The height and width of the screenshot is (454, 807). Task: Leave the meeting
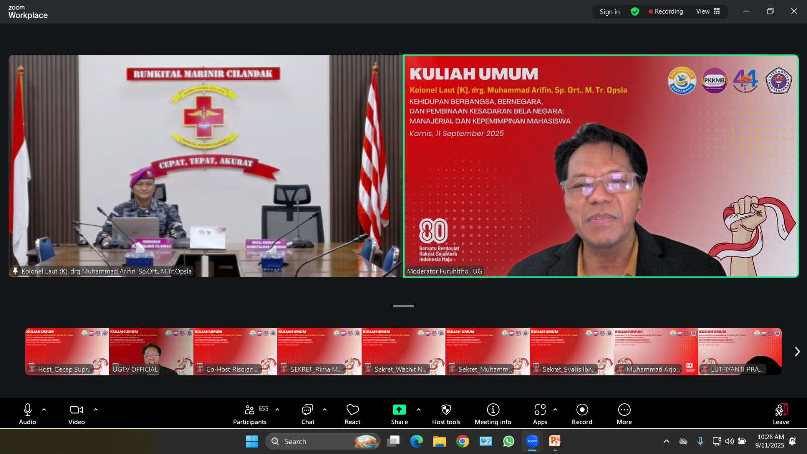(780, 414)
